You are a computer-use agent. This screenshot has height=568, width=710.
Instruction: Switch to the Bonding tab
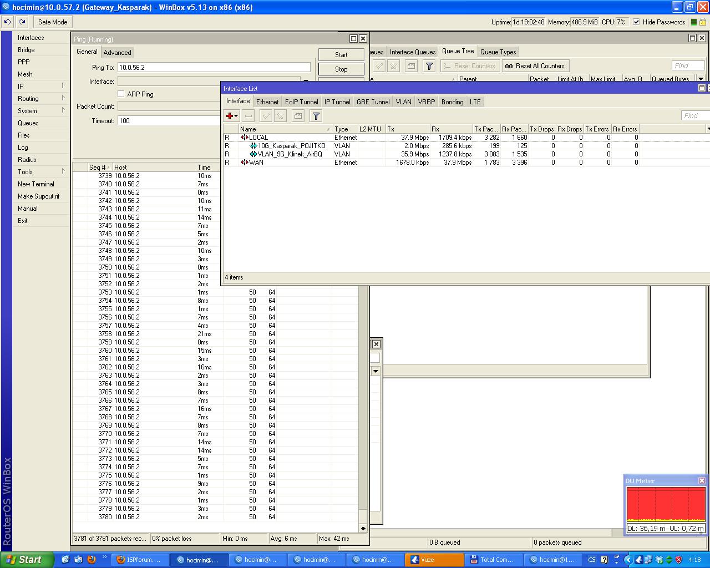tap(453, 102)
